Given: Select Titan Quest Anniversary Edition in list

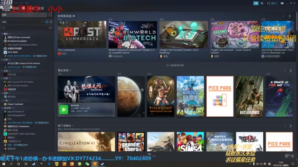Looking at the screenshot, I should coord(22,45).
